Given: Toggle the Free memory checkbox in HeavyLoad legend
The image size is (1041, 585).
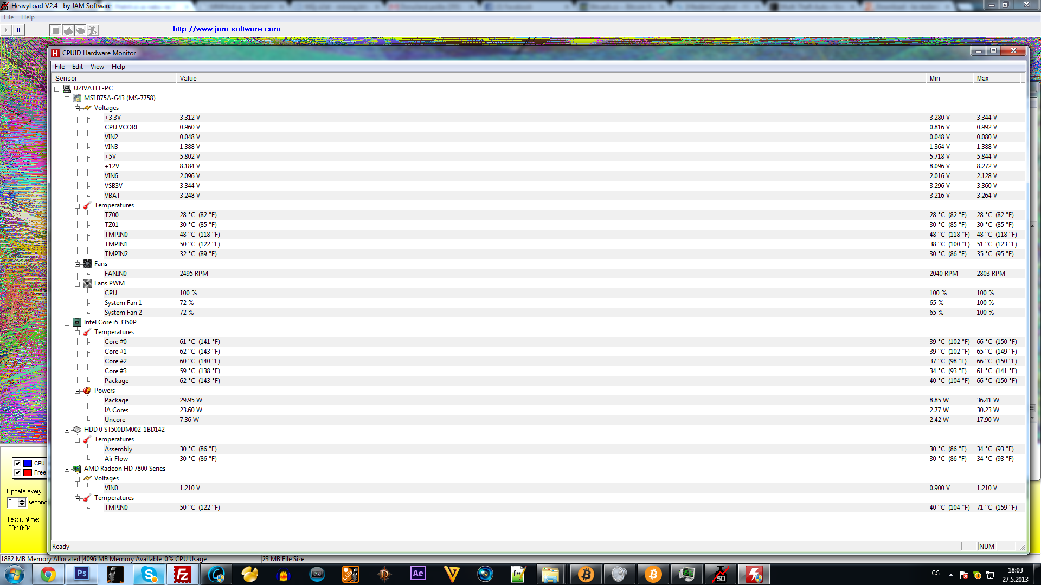Looking at the screenshot, I should coord(17,472).
